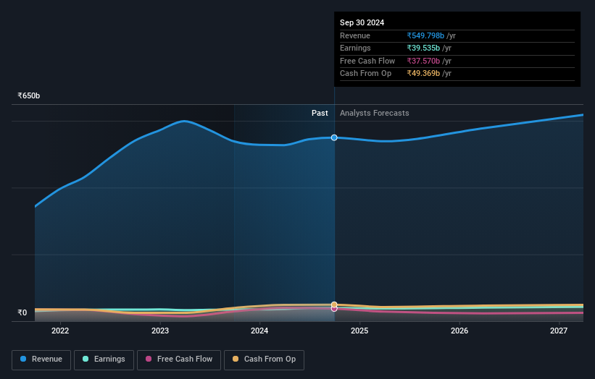Viewport: 595px width, 379px height.
Task: Click the ₹650b y-axis label
Action: point(29,95)
